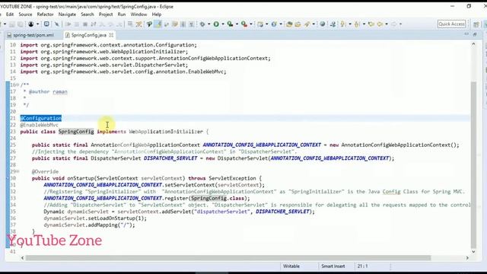Click the Save All icon
This screenshot has width=487, height=274.
(21, 24)
